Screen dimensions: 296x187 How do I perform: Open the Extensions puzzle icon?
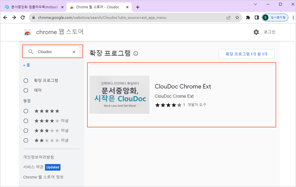coord(248,18)
